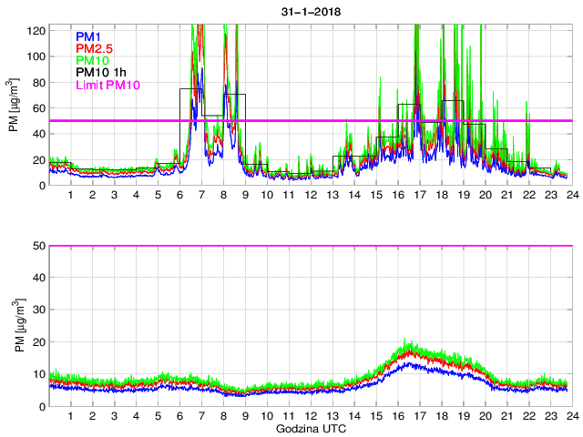583x437 pixels.
Task: Click the 120 y-axis tick label
Action: [x=35, y=30]
